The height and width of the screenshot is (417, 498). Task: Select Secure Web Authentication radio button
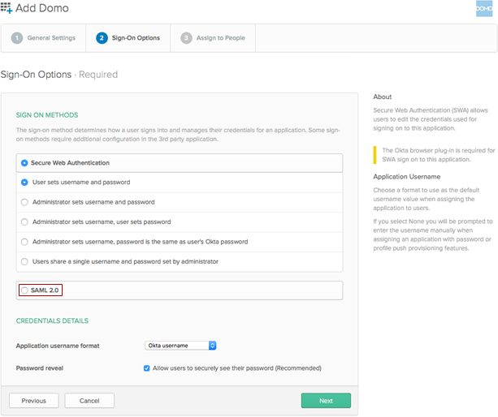coord(24,163)
